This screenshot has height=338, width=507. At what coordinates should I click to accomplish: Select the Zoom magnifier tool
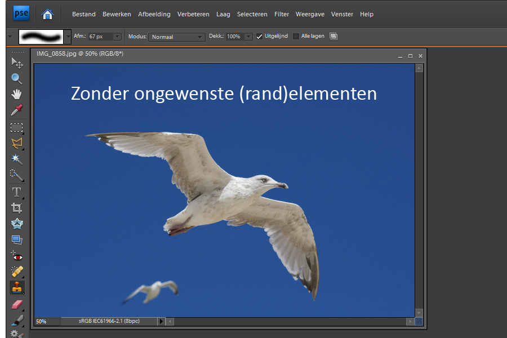click(17, 78)
